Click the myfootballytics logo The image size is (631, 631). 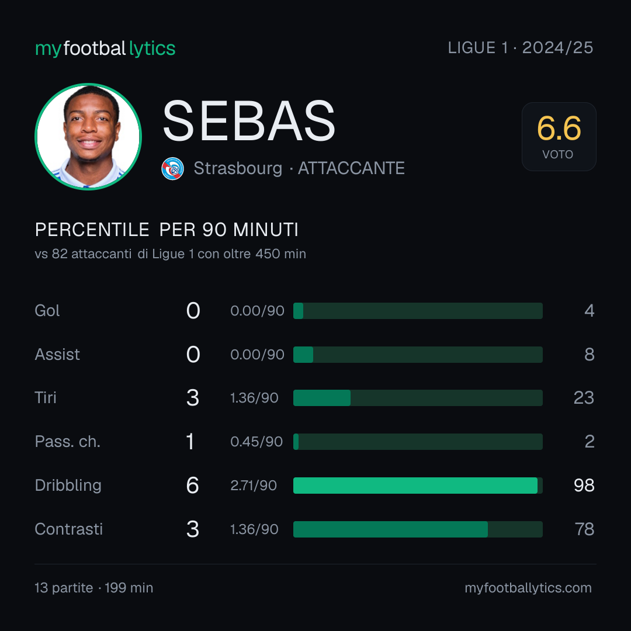(x=105, y=48)
